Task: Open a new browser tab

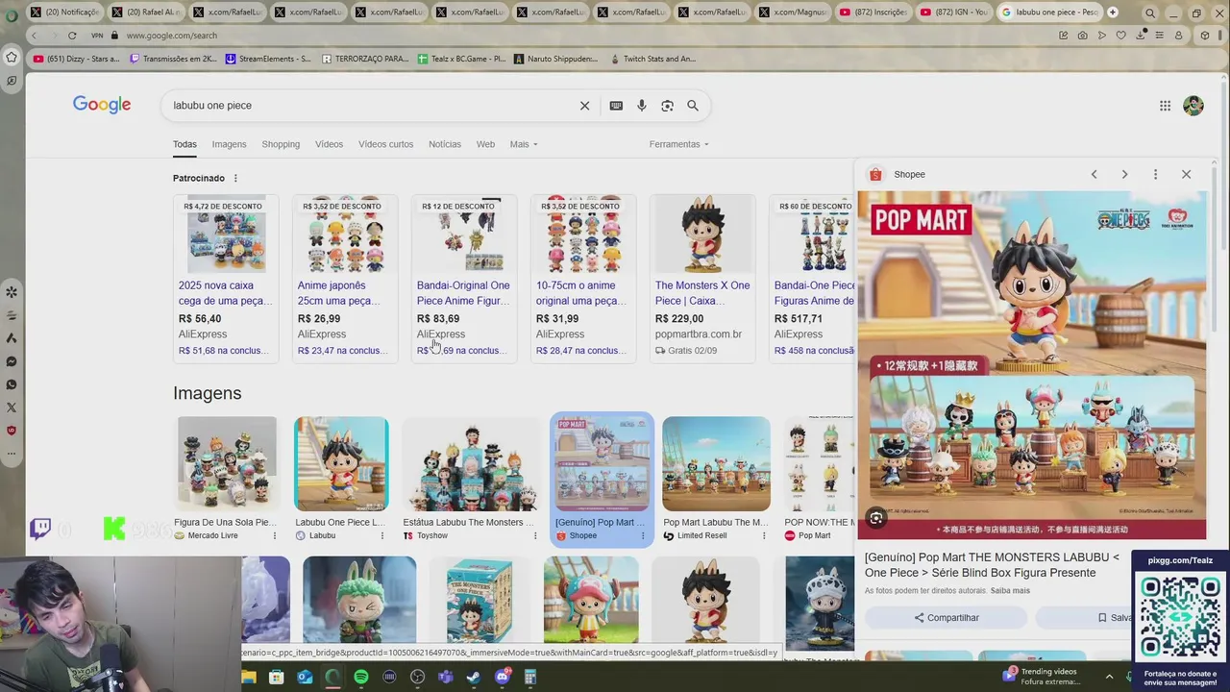Action: pos(1112,12)
